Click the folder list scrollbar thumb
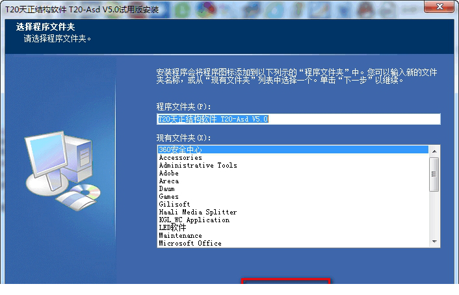459x295 pixels. pyautogui.click(x=434, y=174)
